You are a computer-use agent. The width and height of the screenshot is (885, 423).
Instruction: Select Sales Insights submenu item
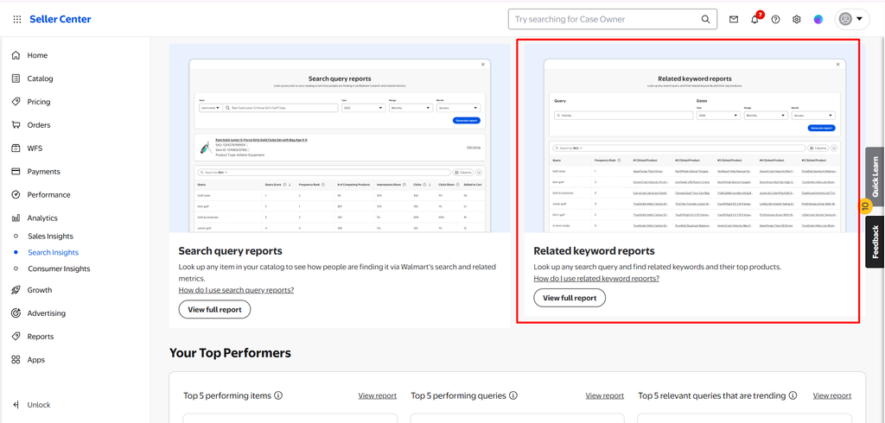[50, 237]
